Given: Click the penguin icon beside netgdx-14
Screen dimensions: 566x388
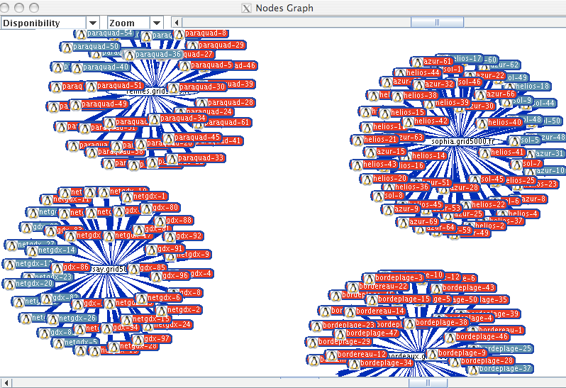Looking at the screenshot, I should pyautogui.click(x=32, y=250).
